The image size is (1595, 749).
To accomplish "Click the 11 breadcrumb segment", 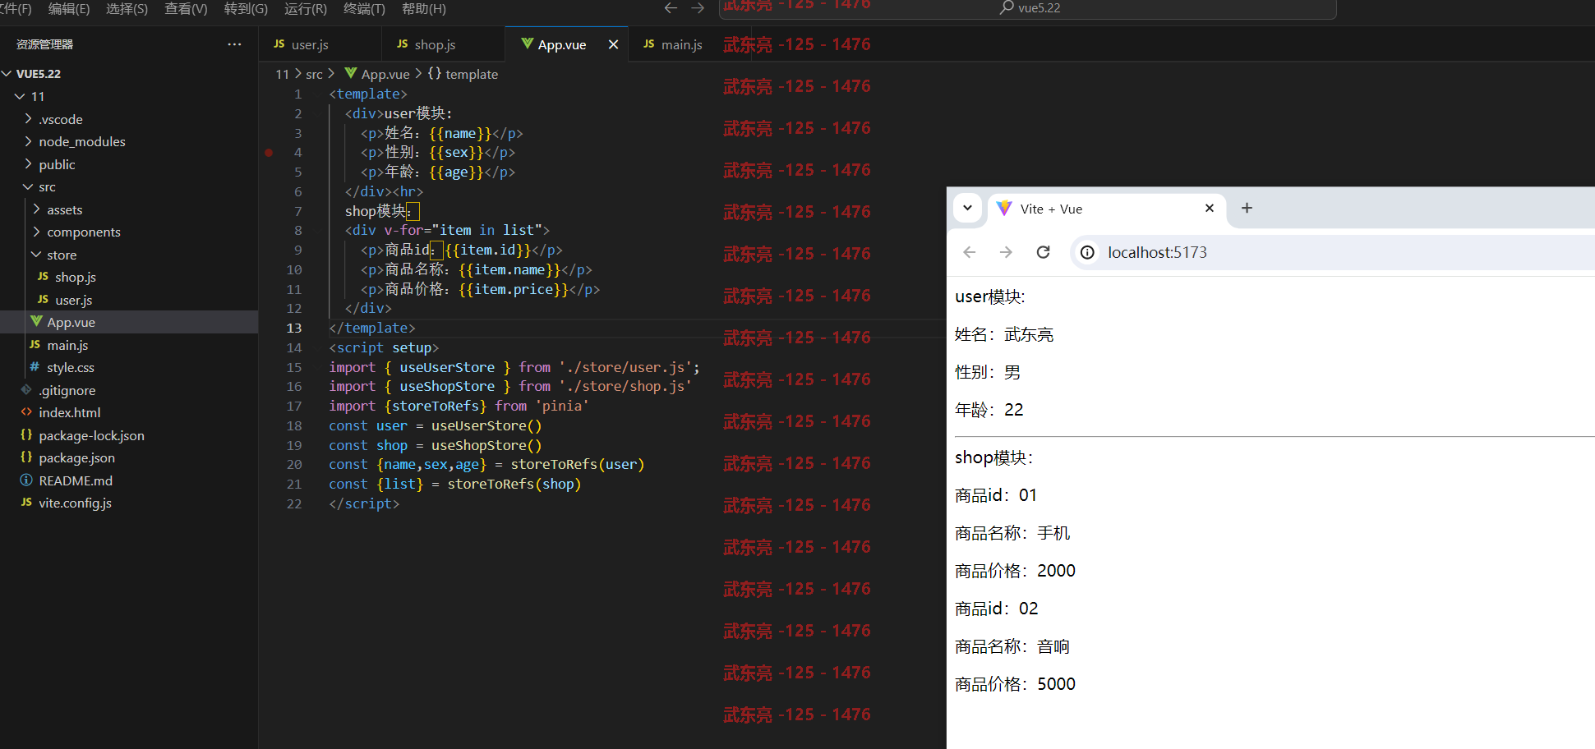I will (x=282, y=74).
